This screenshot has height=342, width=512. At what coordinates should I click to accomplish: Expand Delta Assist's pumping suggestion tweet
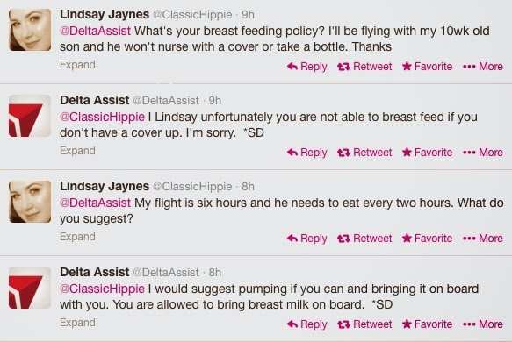tap(77, 323)
